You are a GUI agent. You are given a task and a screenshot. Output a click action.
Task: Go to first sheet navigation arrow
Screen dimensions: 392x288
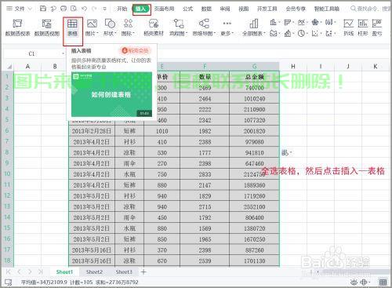(x=9, y=272)
